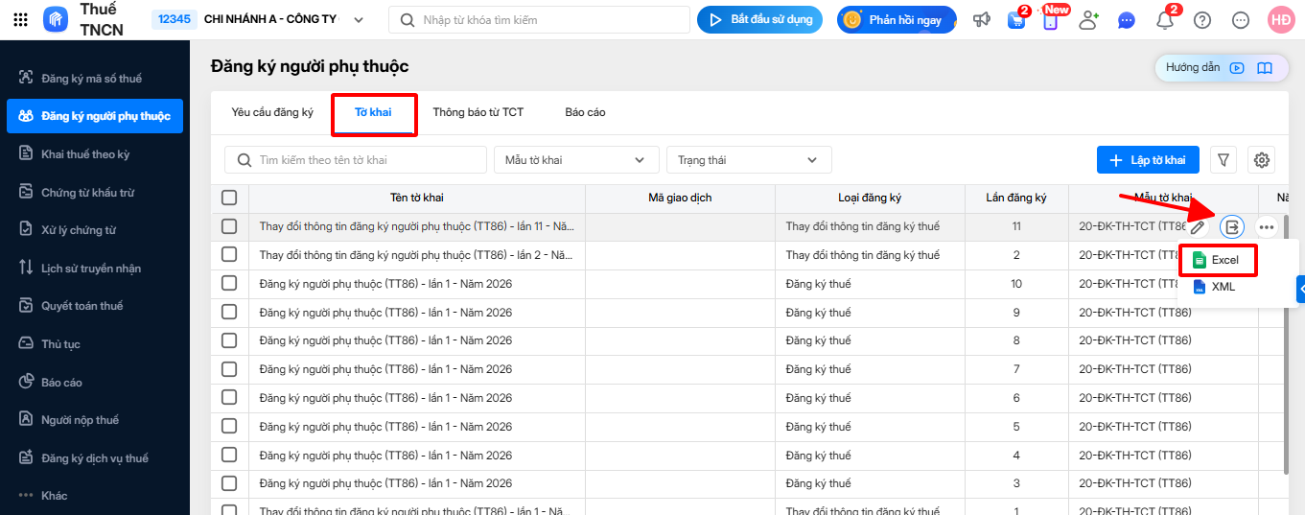Choose Excel from the export menu

[x=1224, y=260]
